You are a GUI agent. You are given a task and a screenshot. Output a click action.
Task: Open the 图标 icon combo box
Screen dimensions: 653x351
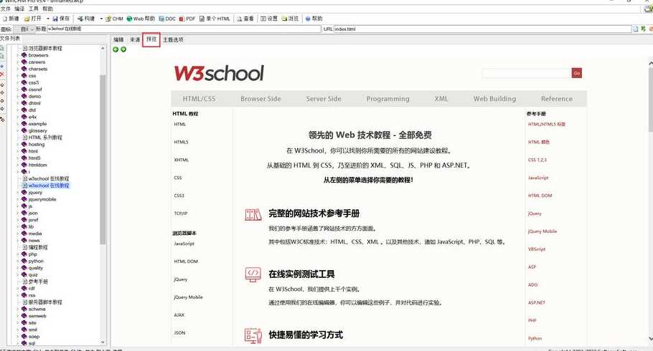[x=24, y=29]
